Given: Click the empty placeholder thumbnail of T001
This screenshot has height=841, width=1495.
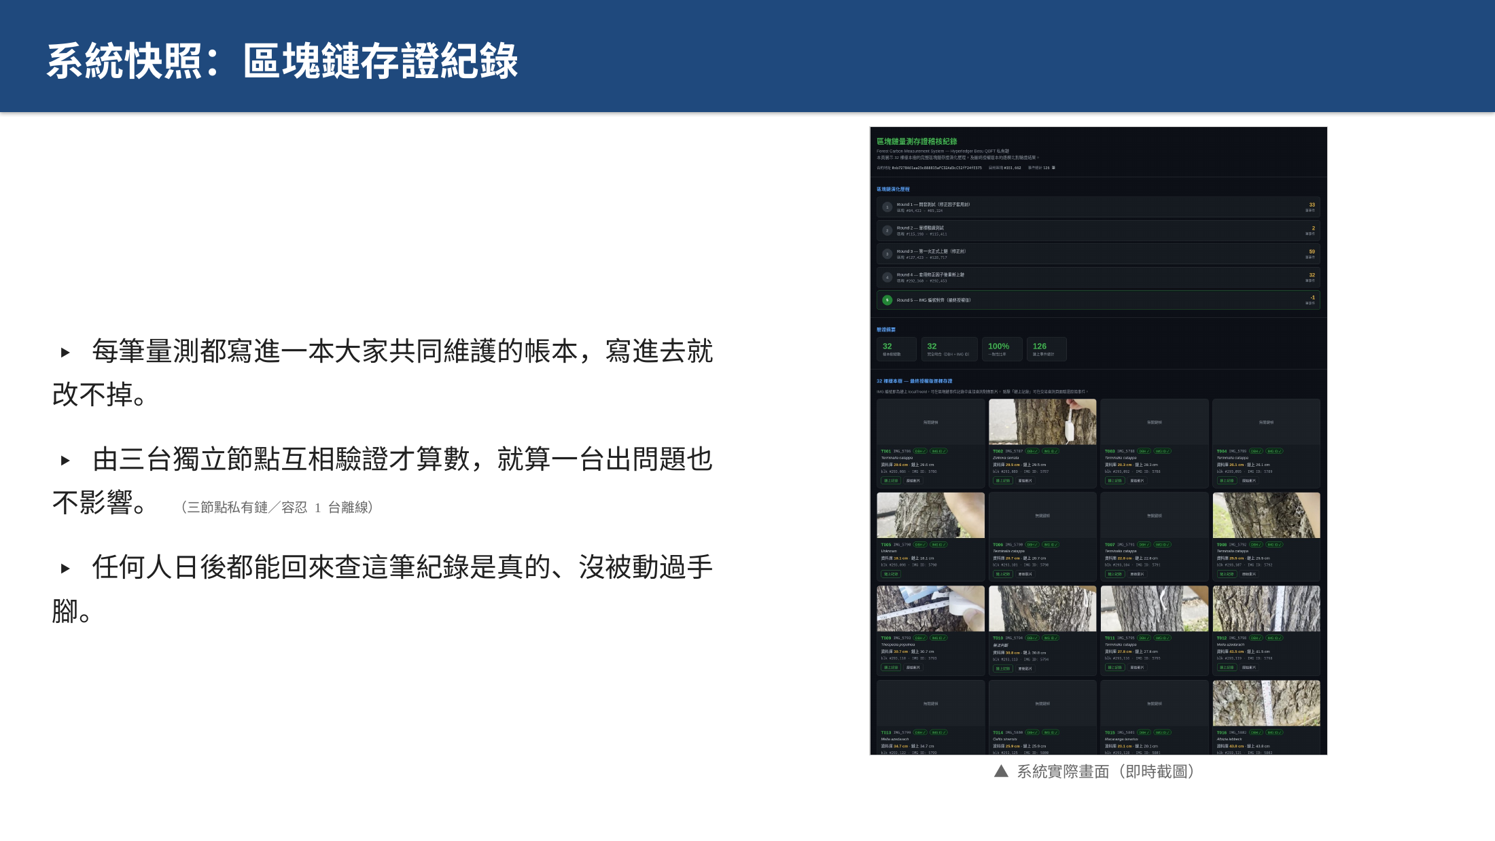Looking at the screenshot, I should pos(930,422).
